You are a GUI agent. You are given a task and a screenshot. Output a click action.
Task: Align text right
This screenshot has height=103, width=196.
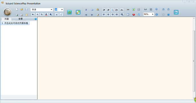tap(112, 15)
